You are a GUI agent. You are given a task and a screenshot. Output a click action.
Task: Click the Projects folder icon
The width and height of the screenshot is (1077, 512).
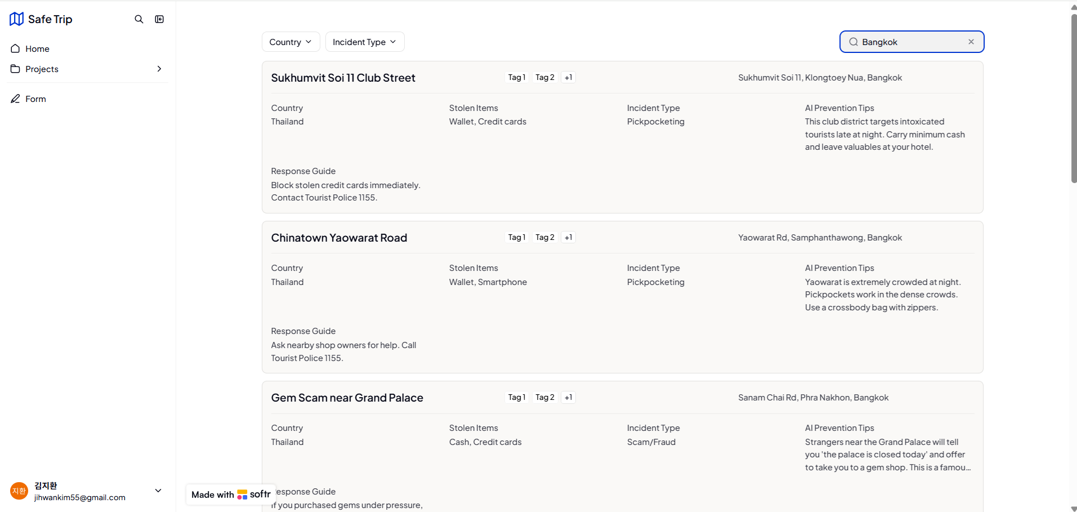pyautogui.click(x=15, y=69)
